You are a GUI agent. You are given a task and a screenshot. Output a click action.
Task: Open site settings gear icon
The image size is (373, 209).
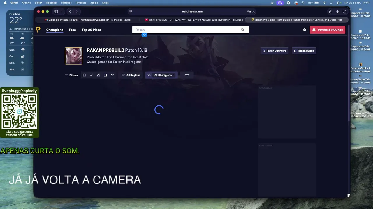305,30
